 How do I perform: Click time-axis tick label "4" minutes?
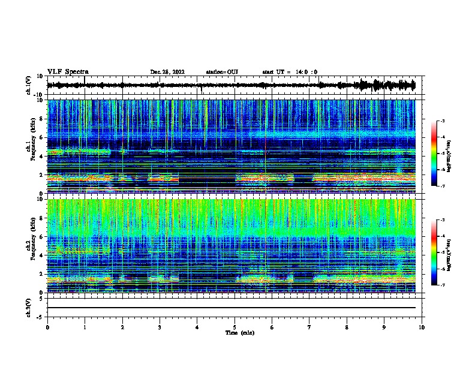[x=197, y=327]
